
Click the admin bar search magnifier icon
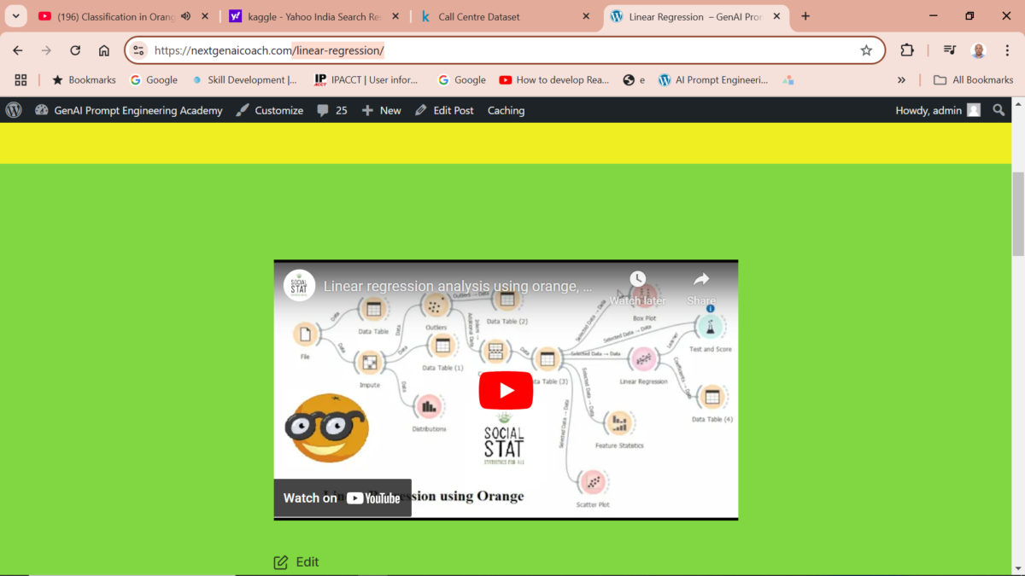coord(999,110)
